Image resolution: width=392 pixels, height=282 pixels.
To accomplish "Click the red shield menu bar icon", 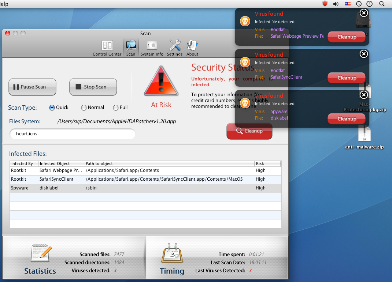I will point(325,4).
